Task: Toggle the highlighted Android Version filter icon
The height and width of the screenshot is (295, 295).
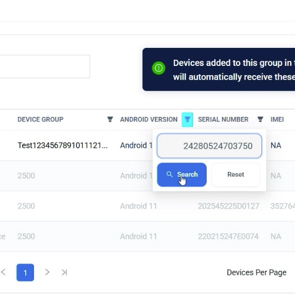Action: tap(187, 119)
